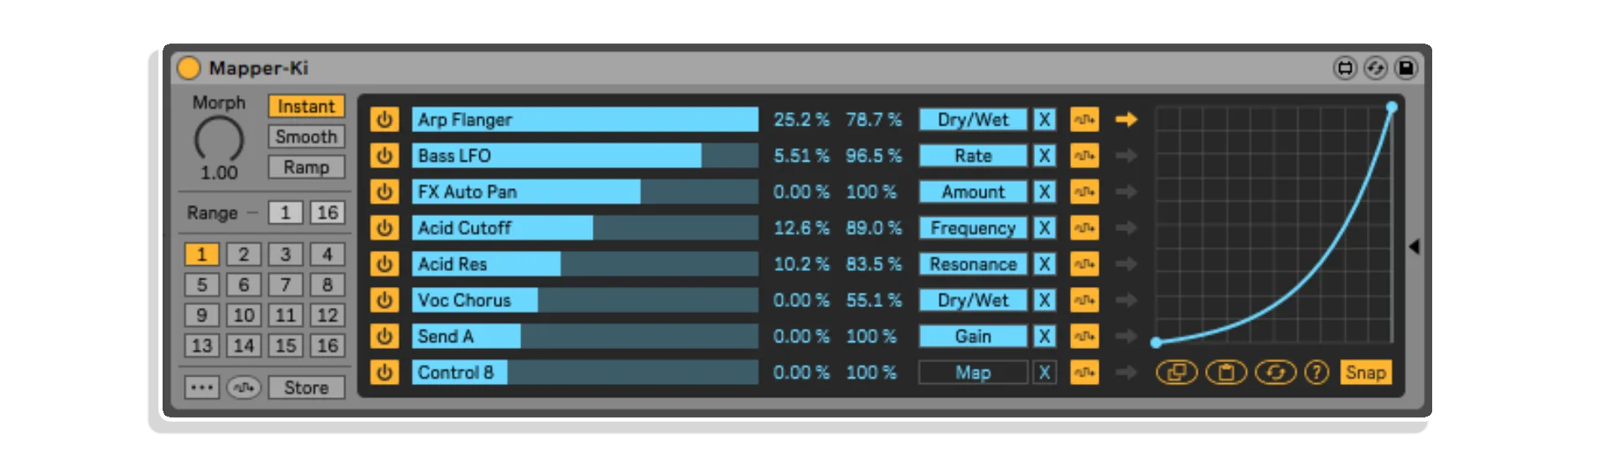Click the Store button
Image resolution: width=1609 pixels, height=461 pixels.
pyautogui.click(x=306, y=387)
